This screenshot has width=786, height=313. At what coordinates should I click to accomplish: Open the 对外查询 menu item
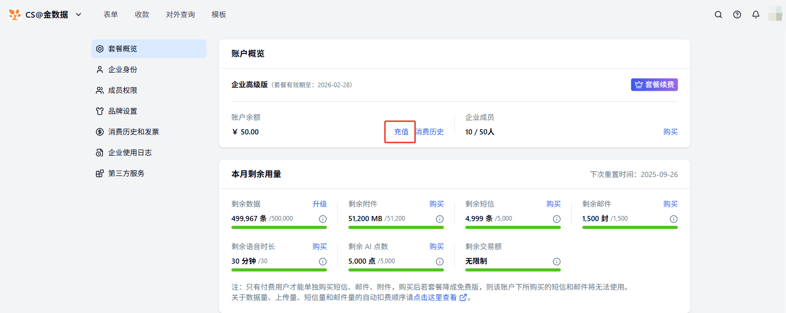180,15
